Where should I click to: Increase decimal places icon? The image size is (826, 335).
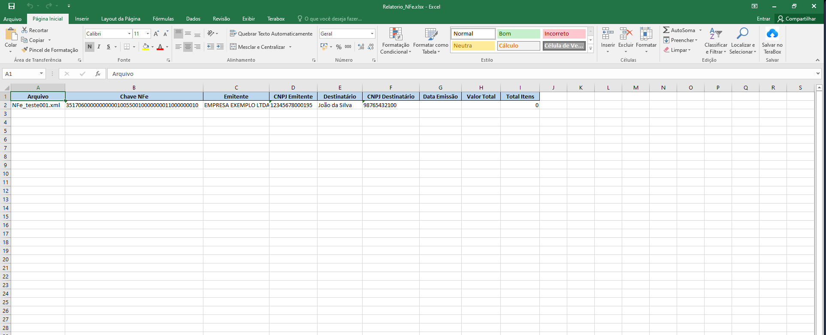(361, 47)
